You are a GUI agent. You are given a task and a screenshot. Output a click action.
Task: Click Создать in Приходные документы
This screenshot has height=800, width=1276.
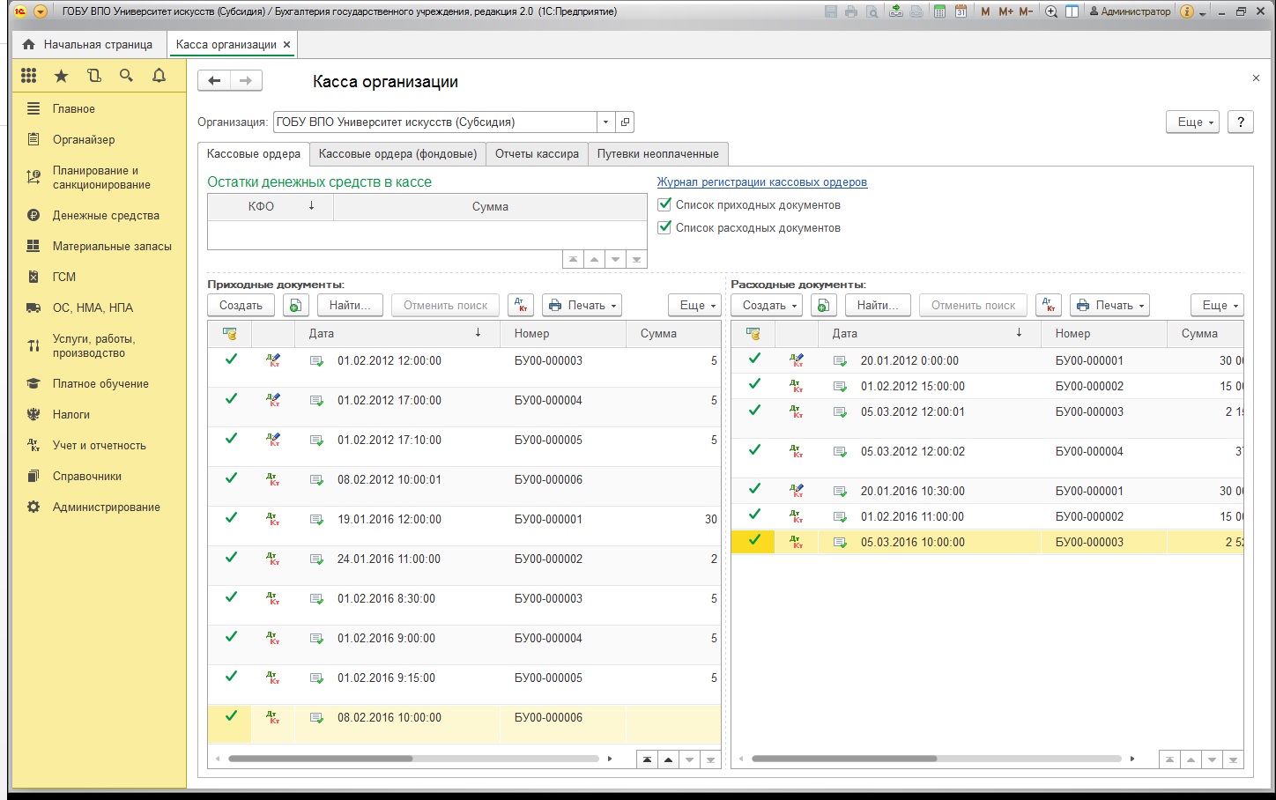(x=241, y=306)
